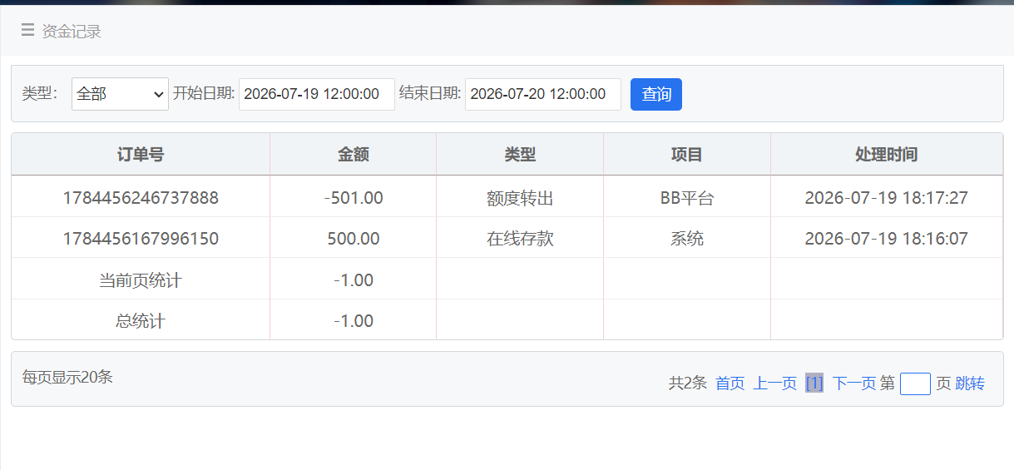
Task: Select current page number [1]
Action: [x=814, y=383]
